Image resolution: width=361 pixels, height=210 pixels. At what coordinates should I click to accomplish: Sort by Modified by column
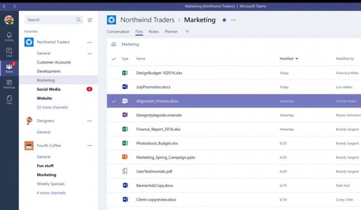[x=345, y=59]
